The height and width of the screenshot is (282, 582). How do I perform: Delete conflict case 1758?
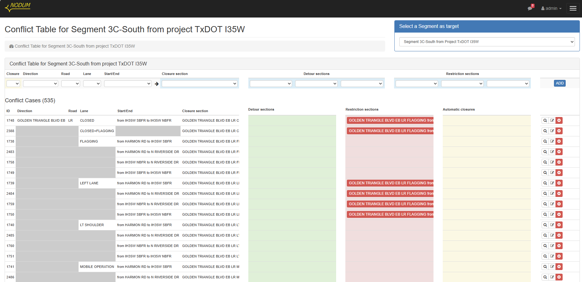click(559, 162)
